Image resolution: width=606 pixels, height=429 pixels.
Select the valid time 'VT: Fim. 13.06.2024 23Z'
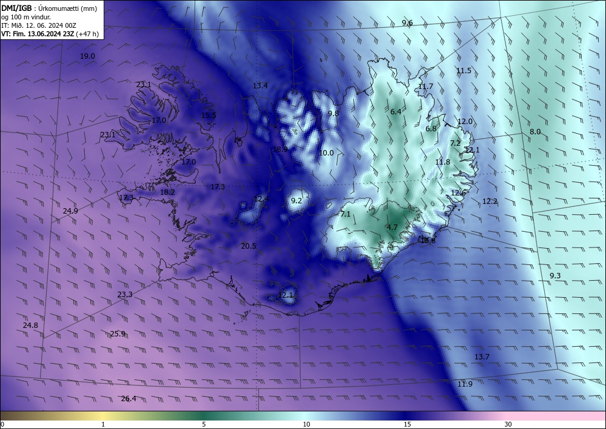pyautogui.click(x=38, y=34)
